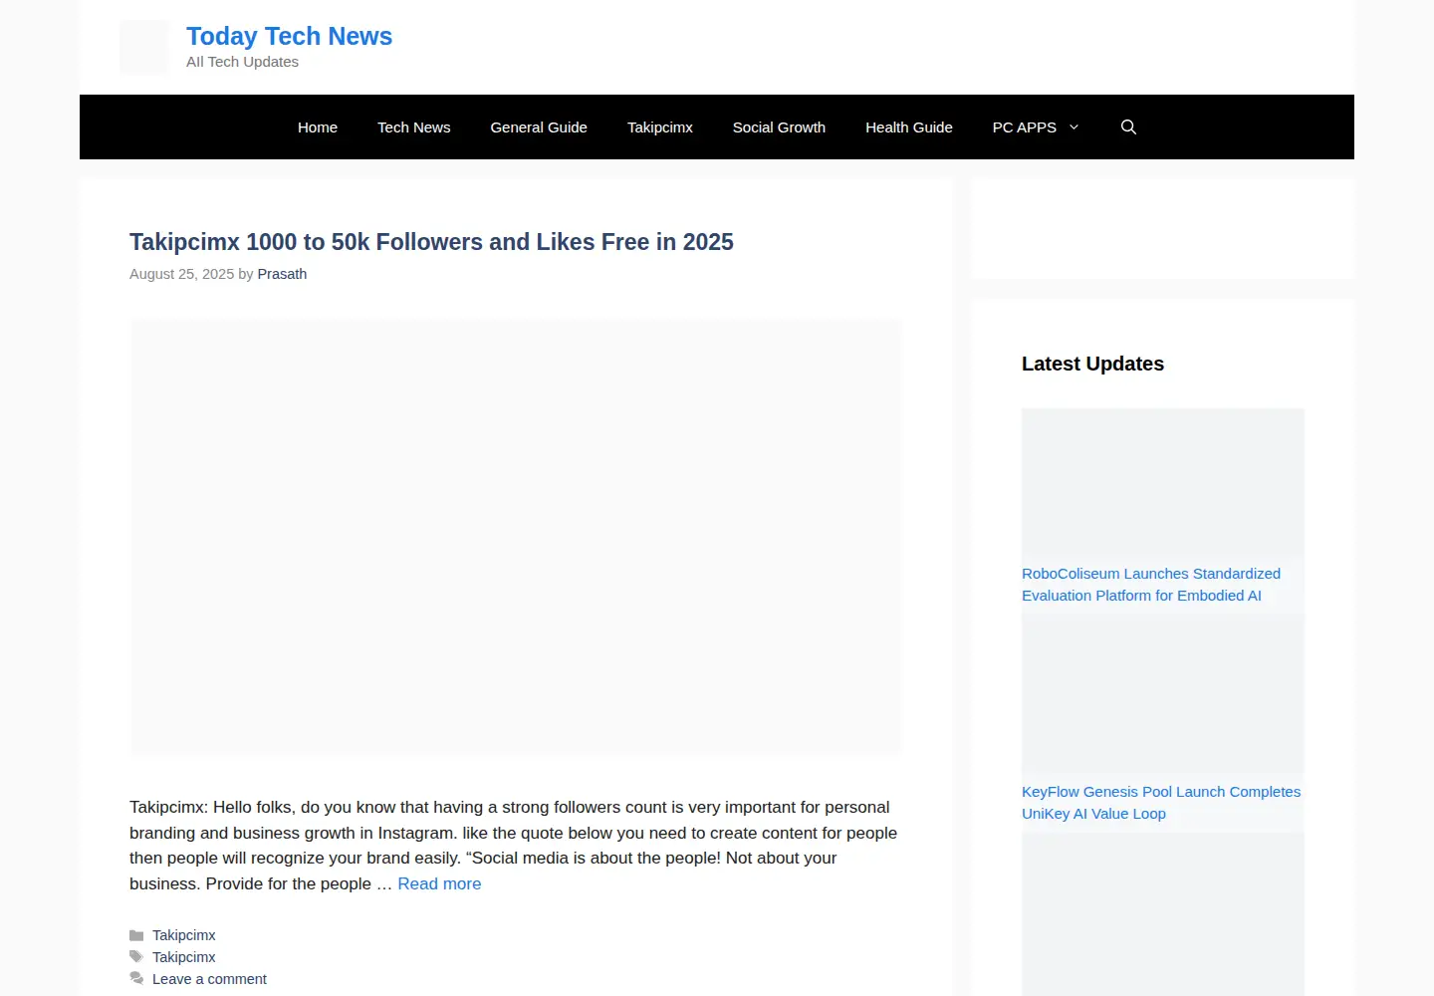Click the comments icon beside Leave a comment

tap(136, 979)
